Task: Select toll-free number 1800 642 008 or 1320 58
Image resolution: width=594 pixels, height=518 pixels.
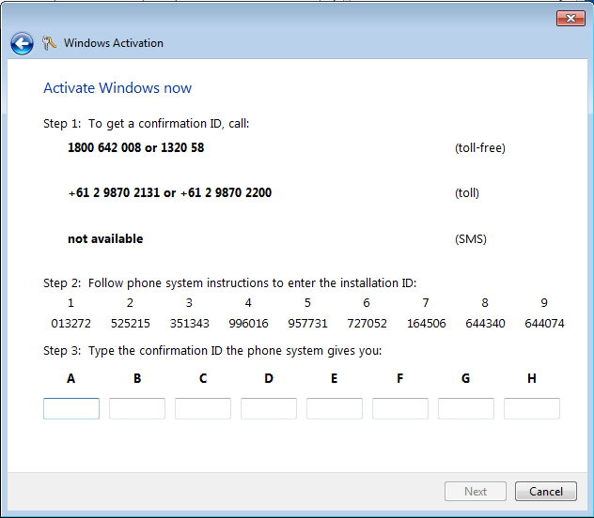Action: coord(135,147)
